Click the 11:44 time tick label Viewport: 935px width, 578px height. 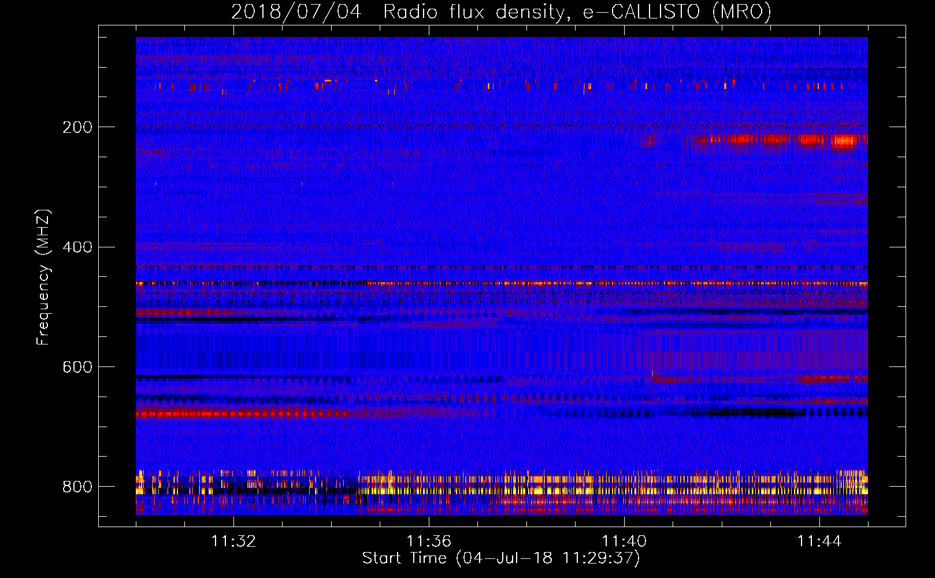pyautogui.click(x=819, y=542)
